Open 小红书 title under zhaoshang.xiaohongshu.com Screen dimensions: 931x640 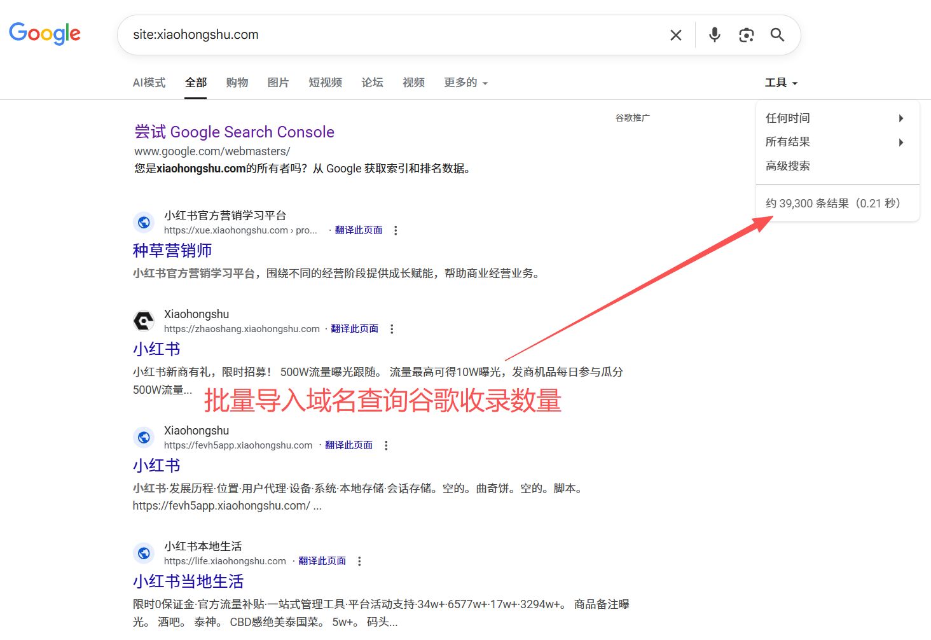point(156,349)
